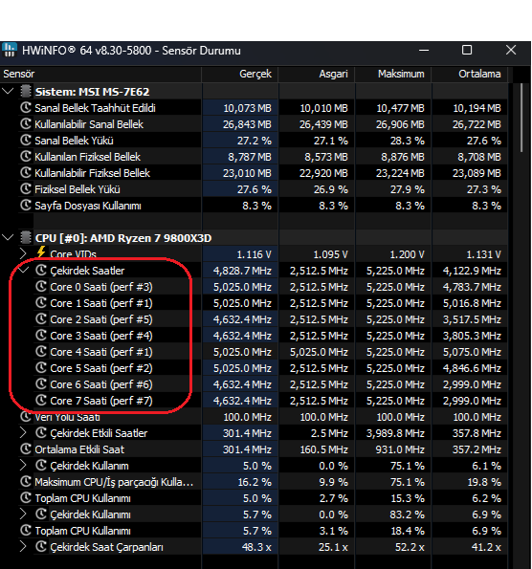Expand the Çekirdek Kullanım row
Image resolution: width=532 pixels, height=569 pixels.
[x=23, y=465]
